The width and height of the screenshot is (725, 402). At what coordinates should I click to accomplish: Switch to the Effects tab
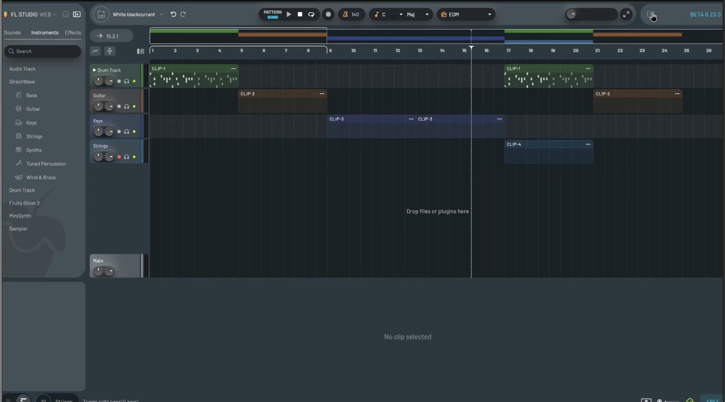coord(73,33)
